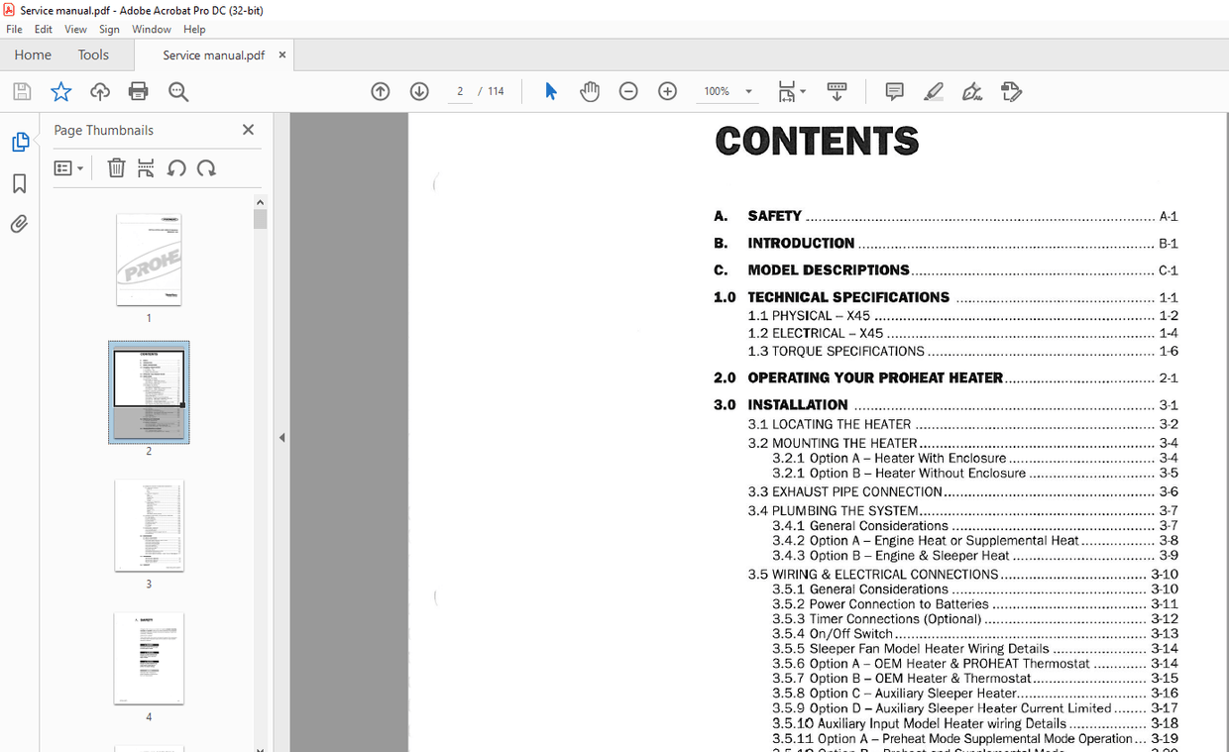
Task: Toggle the Page Thumbnails sidebar panel
Action: [x=21, y=142]
